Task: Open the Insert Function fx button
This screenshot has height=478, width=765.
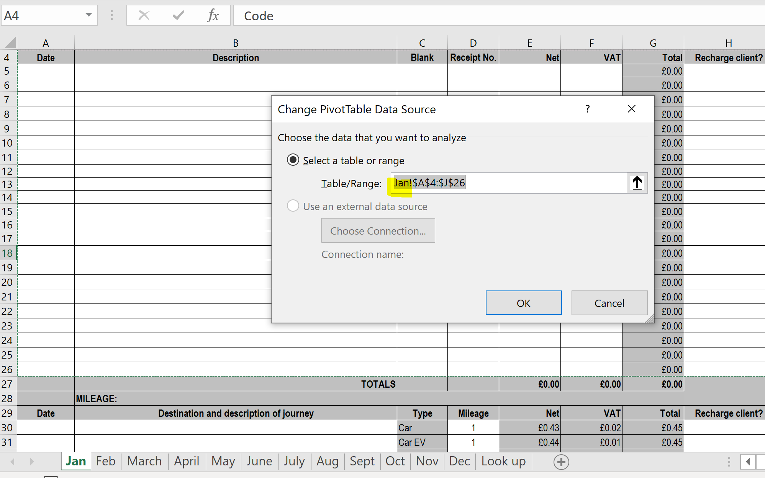Action: pos(213,16)
